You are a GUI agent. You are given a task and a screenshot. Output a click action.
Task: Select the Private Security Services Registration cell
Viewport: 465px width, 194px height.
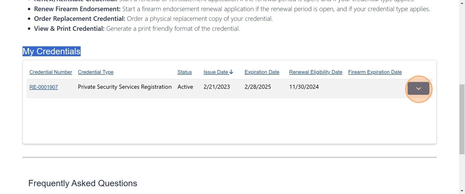125,87
